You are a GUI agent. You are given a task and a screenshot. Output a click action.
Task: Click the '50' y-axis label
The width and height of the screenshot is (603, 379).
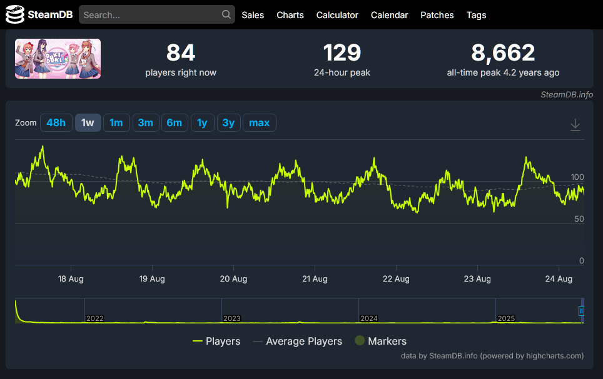point(579,219)
